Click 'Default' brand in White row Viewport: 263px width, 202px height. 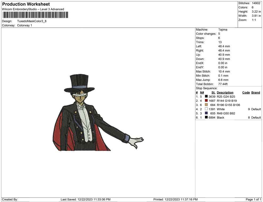[256, 109]
